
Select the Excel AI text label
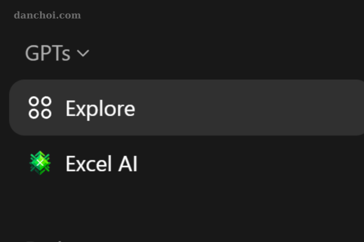(101, 163)
